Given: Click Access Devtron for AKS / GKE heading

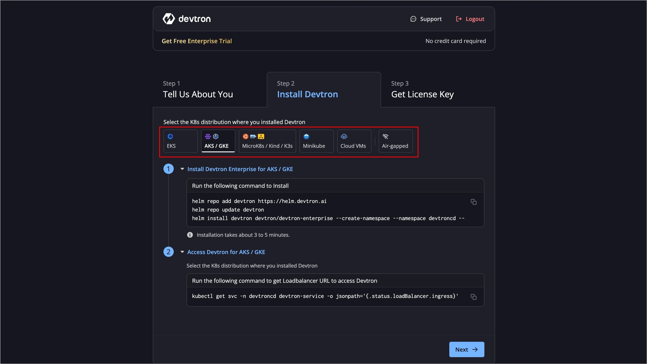Looking at the screenshot, I should (x=226, y=252).
